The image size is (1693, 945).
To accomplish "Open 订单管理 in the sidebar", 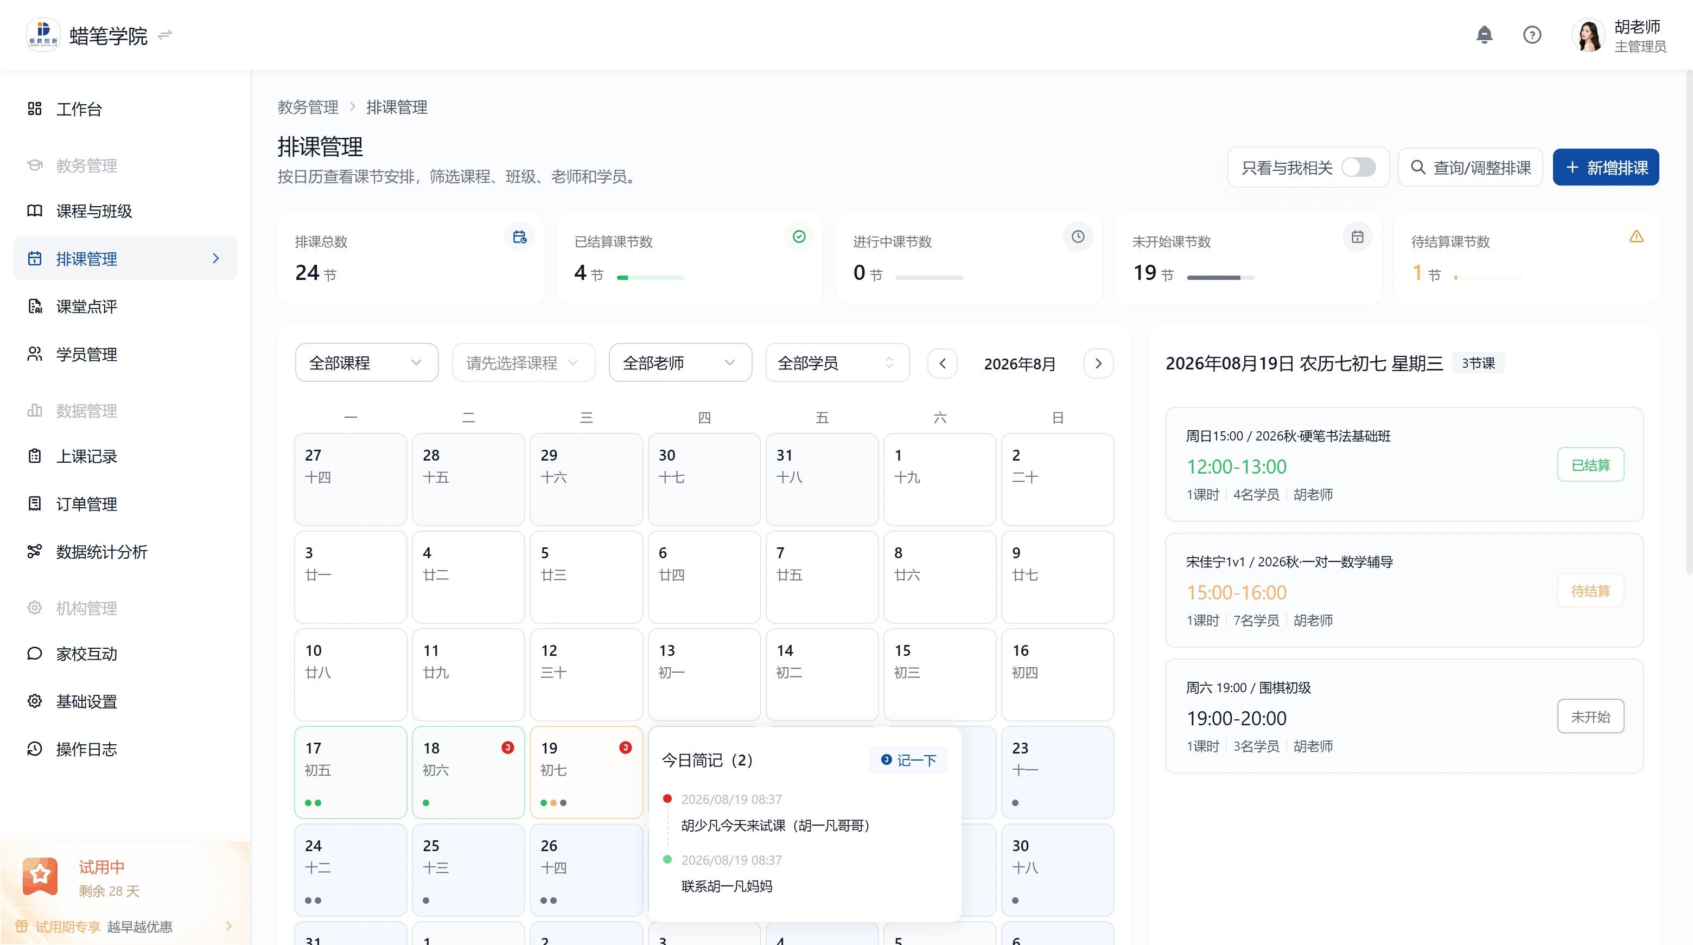I will pyautogui.click(x=125, y=504).
